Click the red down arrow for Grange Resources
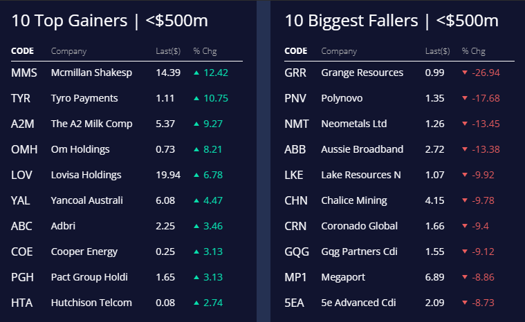The height and width of the screenshot is (322, 525). [465, 73]
